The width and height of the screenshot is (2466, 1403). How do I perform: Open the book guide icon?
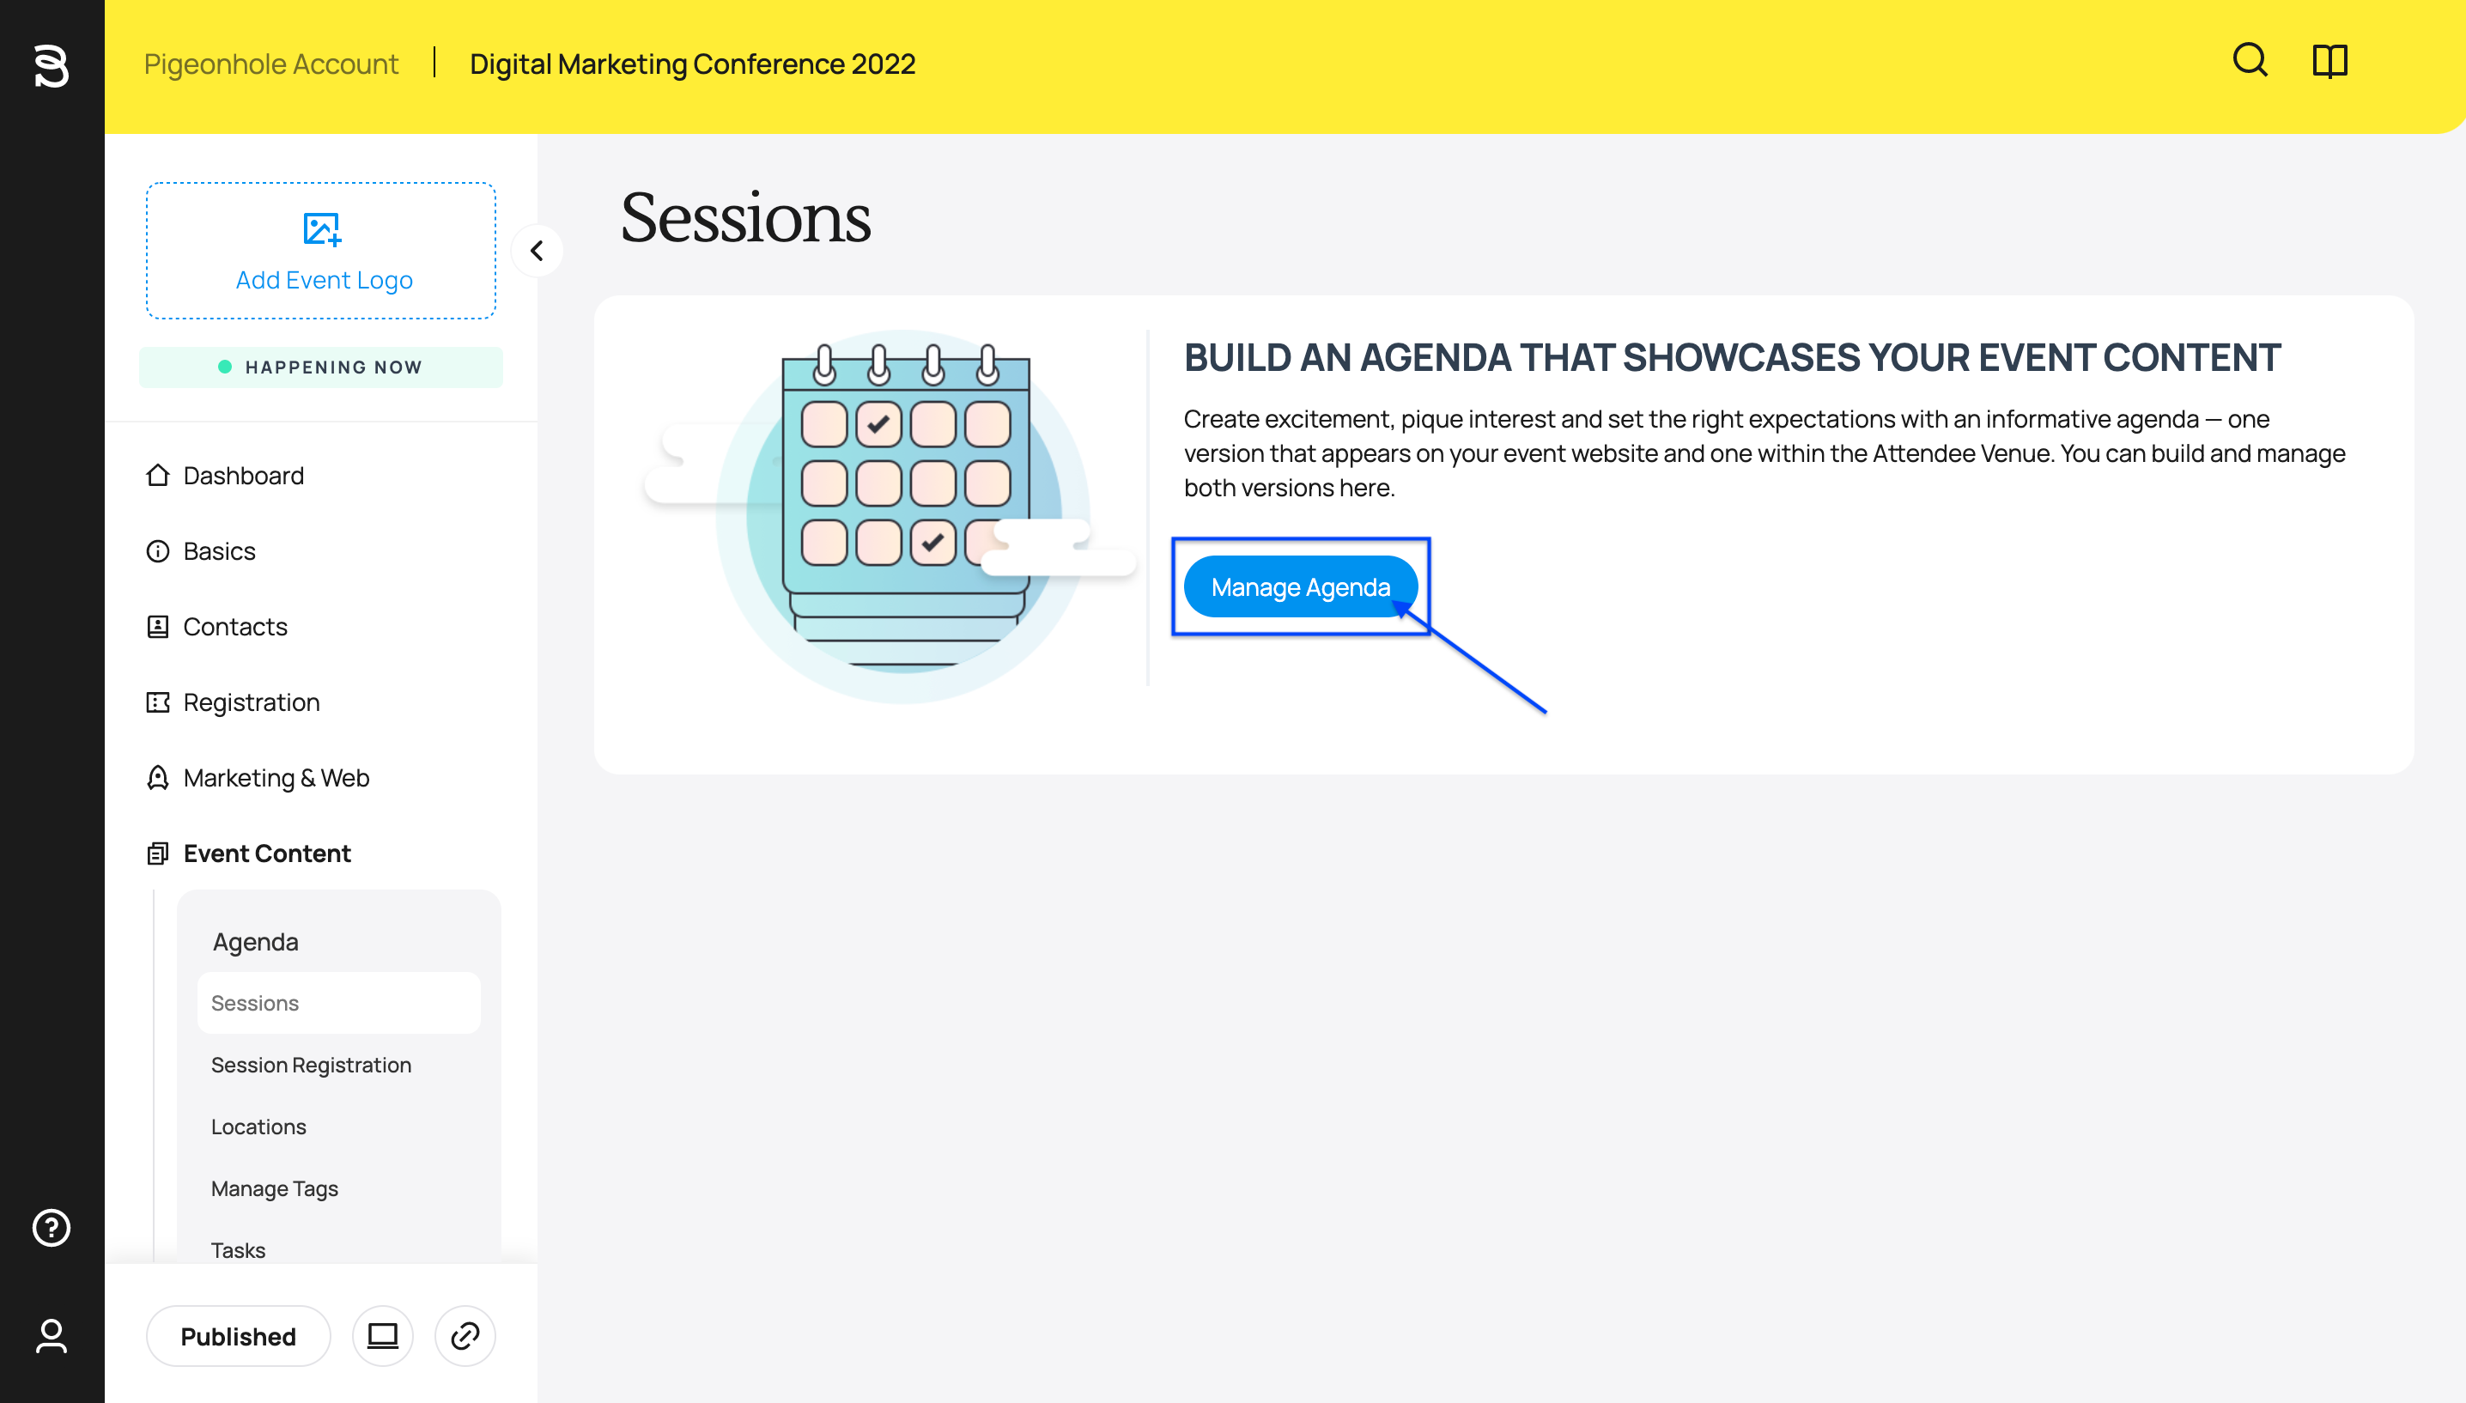coord(2330,62)
